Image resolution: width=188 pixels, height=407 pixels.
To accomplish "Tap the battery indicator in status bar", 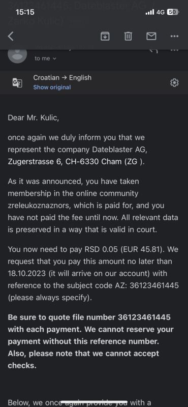I will [x=173, y=12].
